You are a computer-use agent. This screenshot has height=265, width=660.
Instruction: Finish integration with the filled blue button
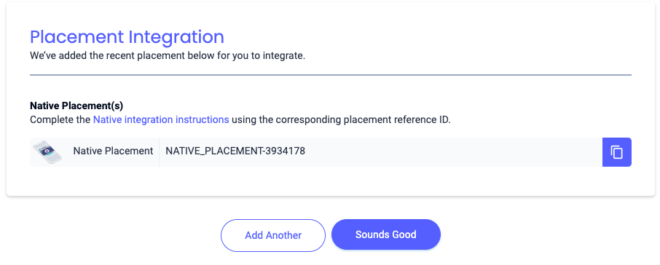pos(386,234)
